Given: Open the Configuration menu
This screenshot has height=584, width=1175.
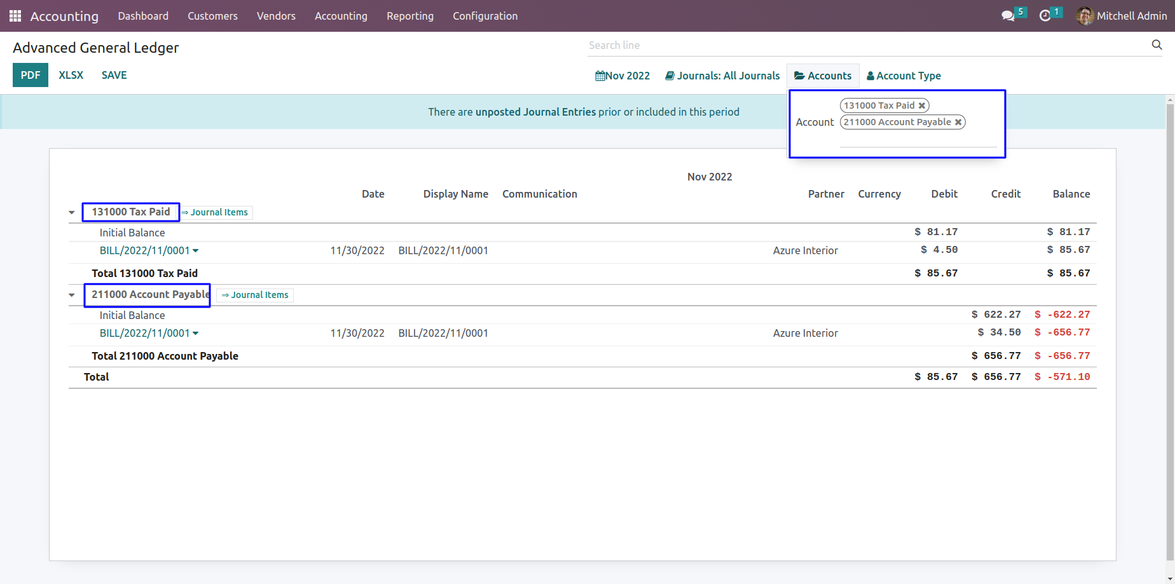Looking at the screenshot, I should pos(485,16).
